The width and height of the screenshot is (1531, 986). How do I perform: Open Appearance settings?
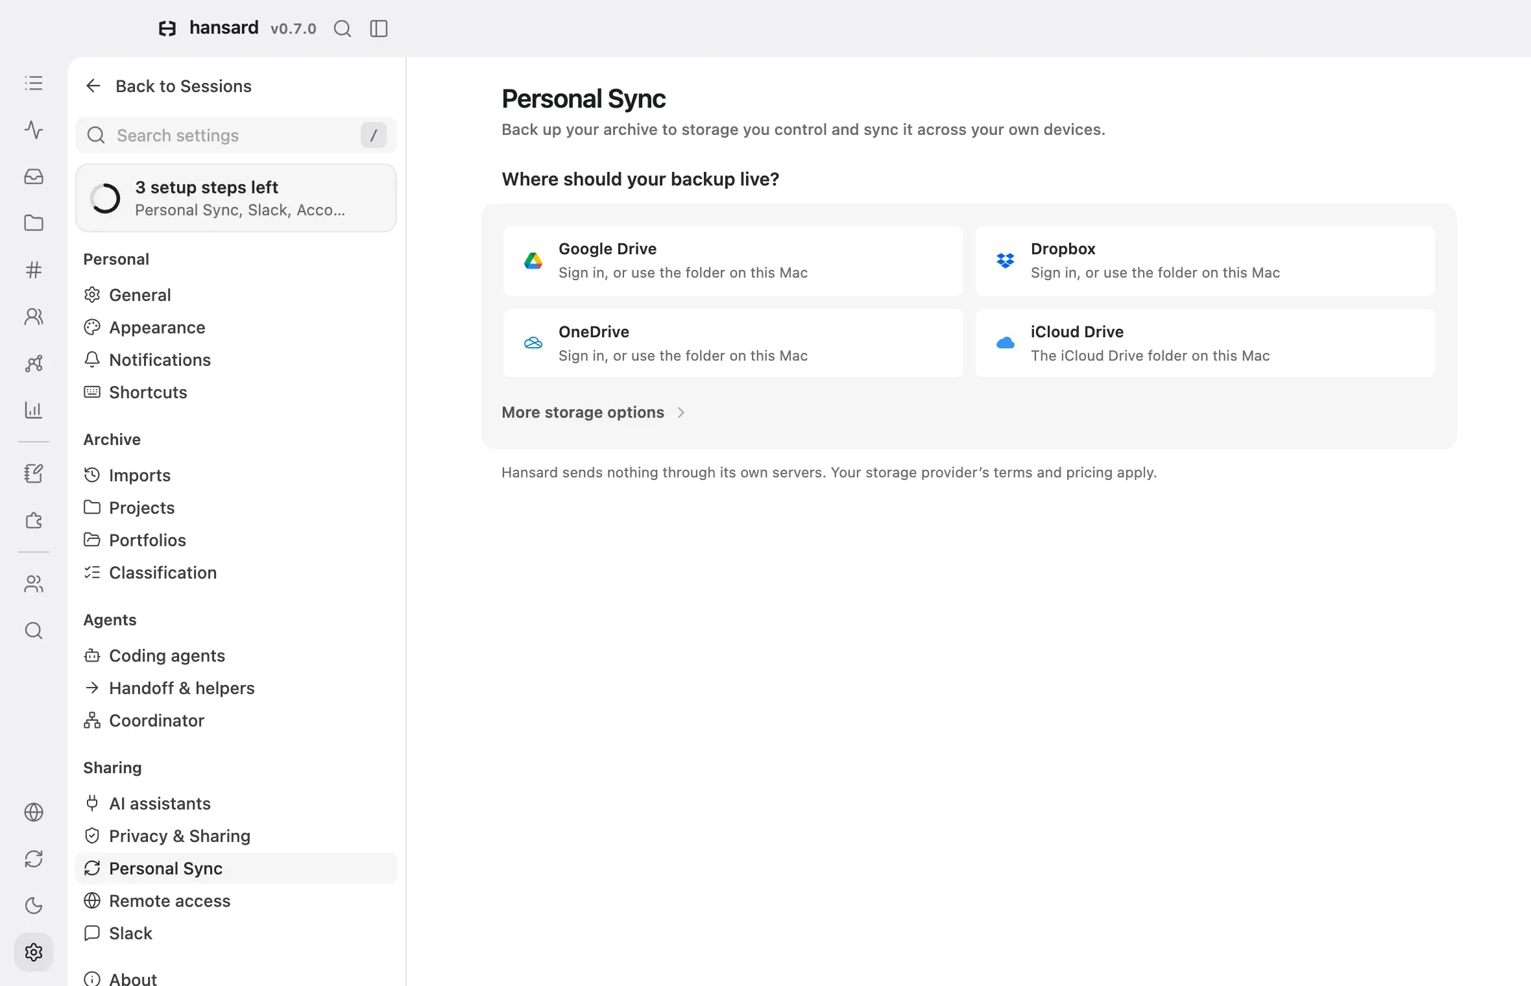[x=236, y=328]
